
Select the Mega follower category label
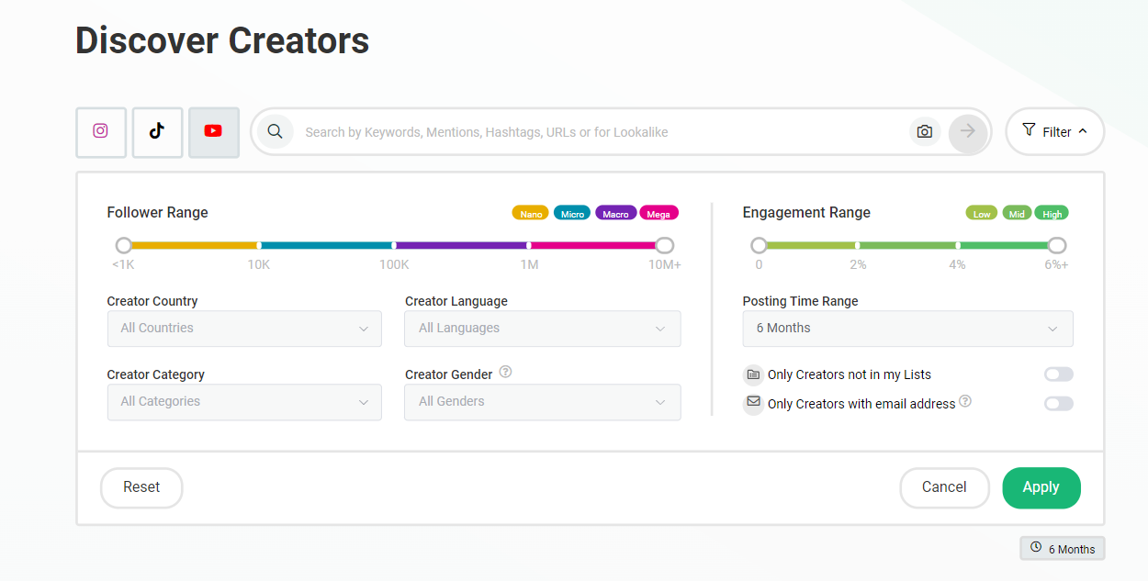(659, 212)
